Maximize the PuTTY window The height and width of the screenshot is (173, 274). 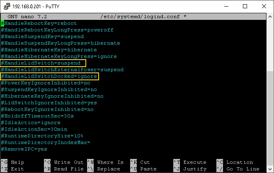pos(245,6)
